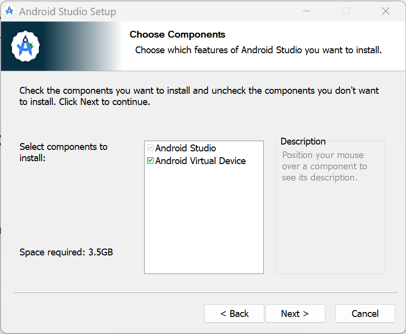Uncheck the Android Virtual Device checkbox
This screenshot has height=334, width=406.
pos(150,161)
